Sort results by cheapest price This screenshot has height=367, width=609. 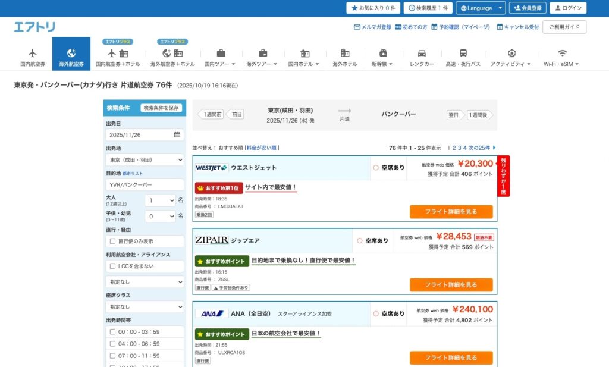262,148
